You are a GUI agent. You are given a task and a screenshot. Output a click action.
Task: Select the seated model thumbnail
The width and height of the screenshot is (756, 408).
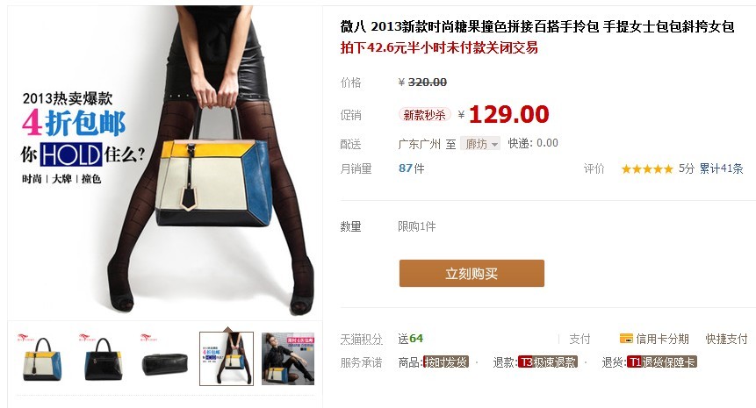[x=288, y=359]
